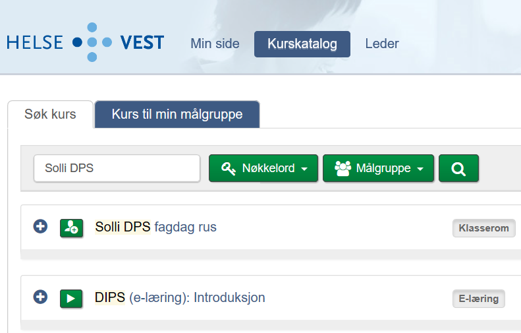Click the Helse Vest logo
This screenshot has width=521, height=333.
point(86,43)
